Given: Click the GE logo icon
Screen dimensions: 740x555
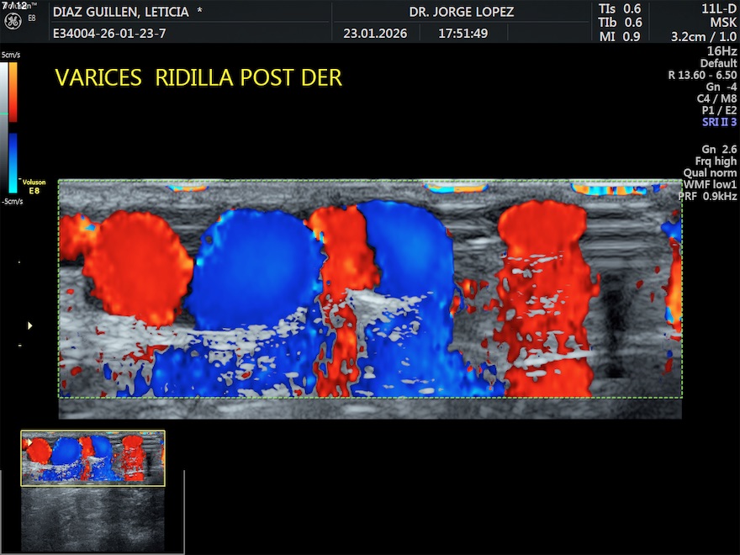Looking at the screenshot, I should [13, 20].
